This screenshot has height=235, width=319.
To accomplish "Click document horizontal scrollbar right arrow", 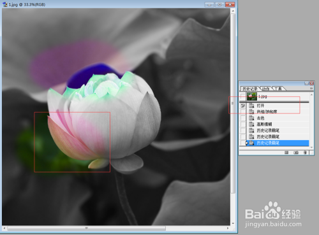I will click(x=228, y=228).
